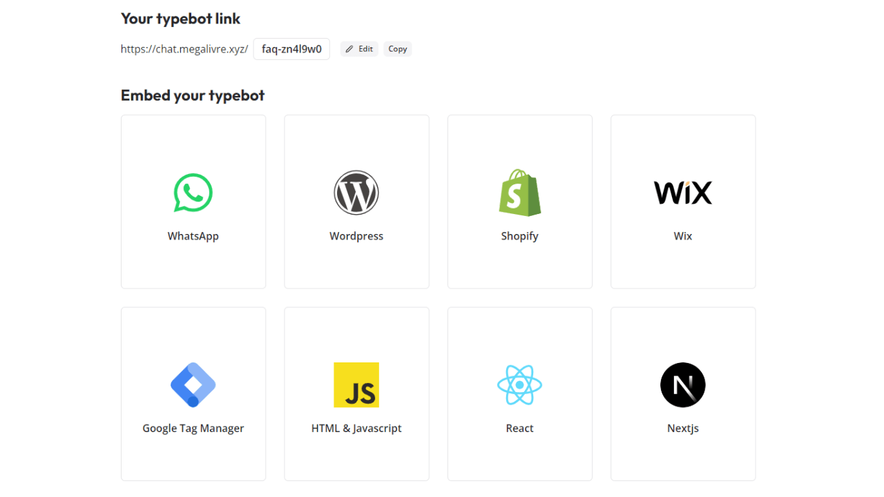
Task: Click the Nextjs N logo
Action: [683, 384]
